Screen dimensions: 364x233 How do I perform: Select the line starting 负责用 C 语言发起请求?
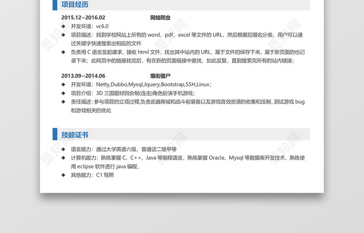point(188,52)
